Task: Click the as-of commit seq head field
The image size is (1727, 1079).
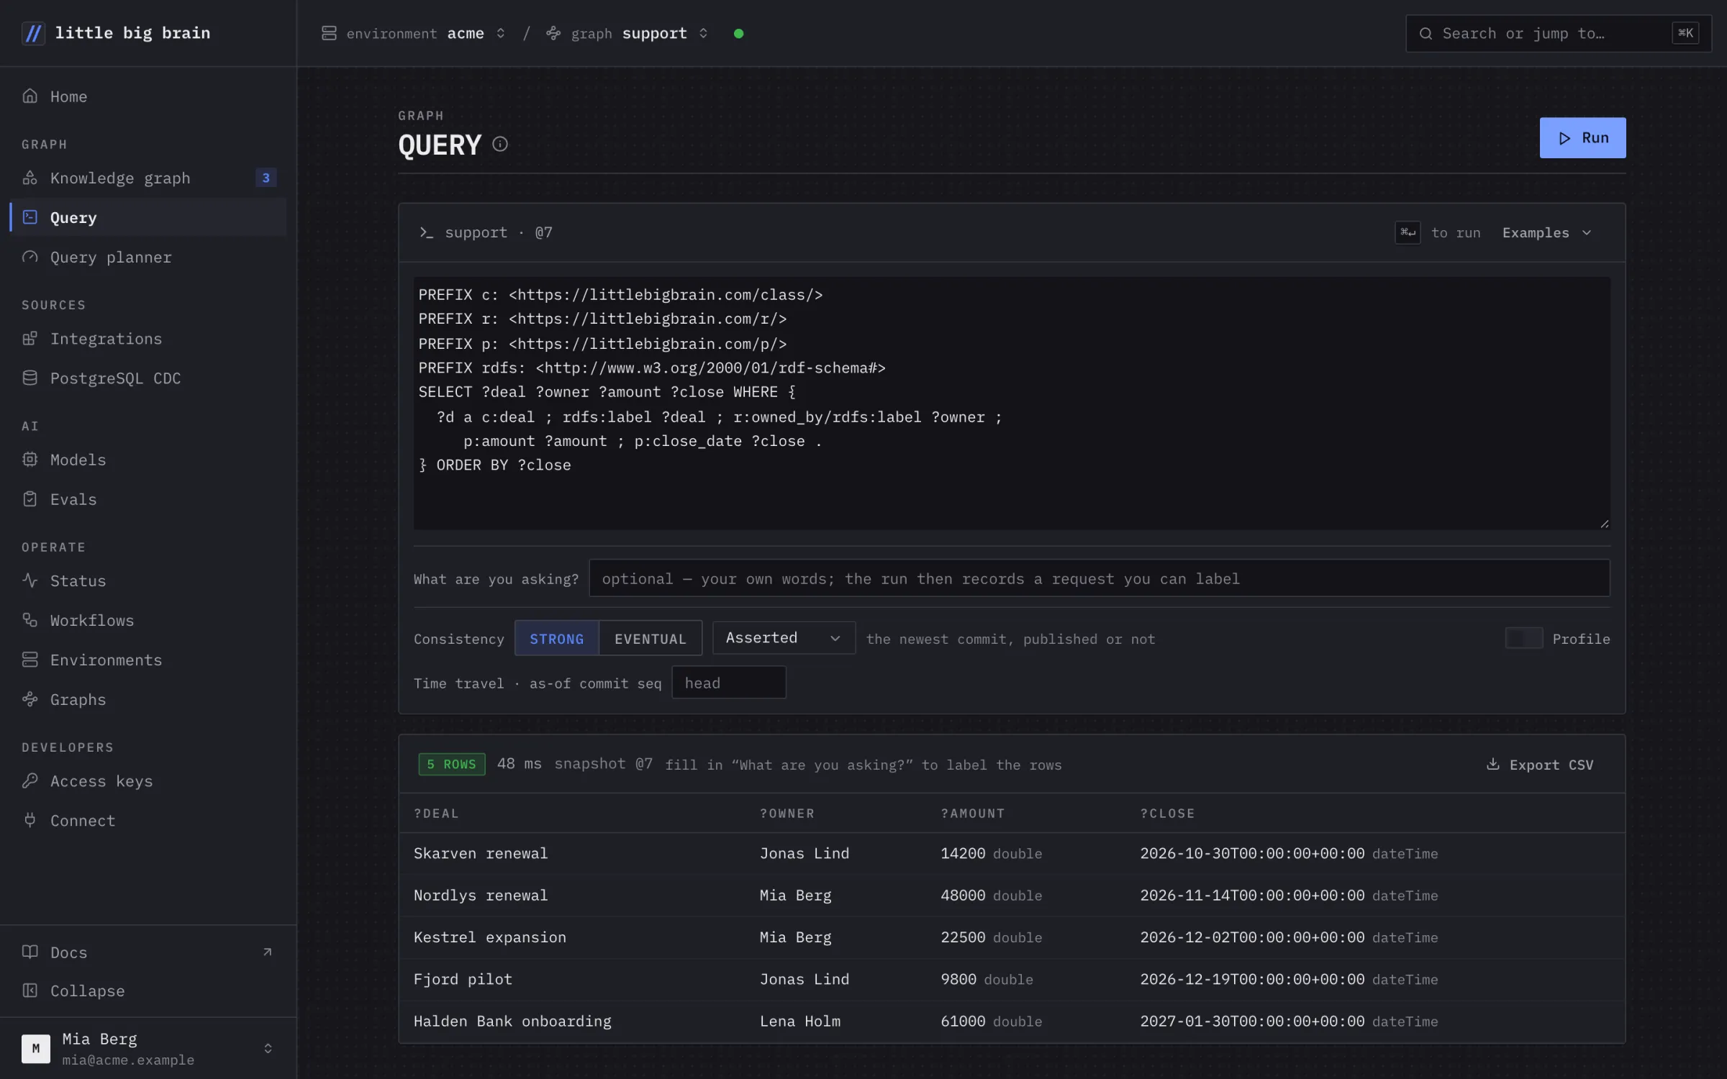Action: pyautogui.click(x=728, y=682)
